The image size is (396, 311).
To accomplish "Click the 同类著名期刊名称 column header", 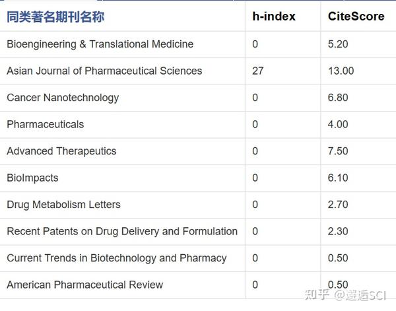I will [x=55, y=17].
